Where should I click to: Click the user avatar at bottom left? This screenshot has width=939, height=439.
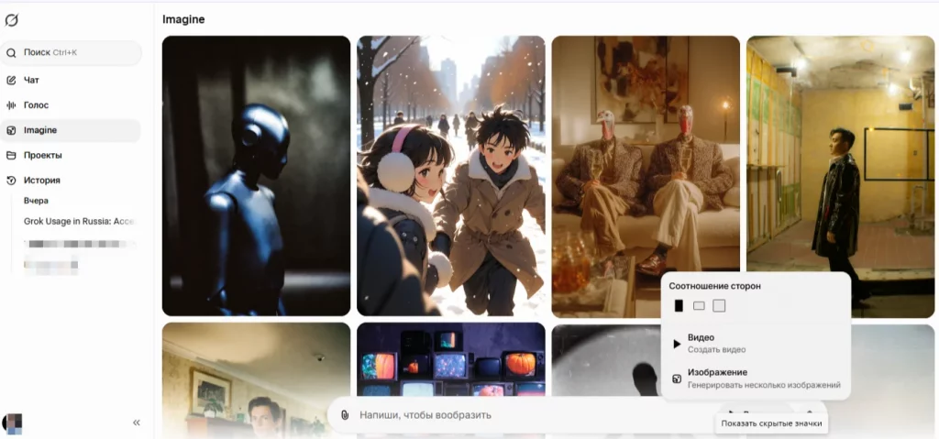tap(13, 423)
